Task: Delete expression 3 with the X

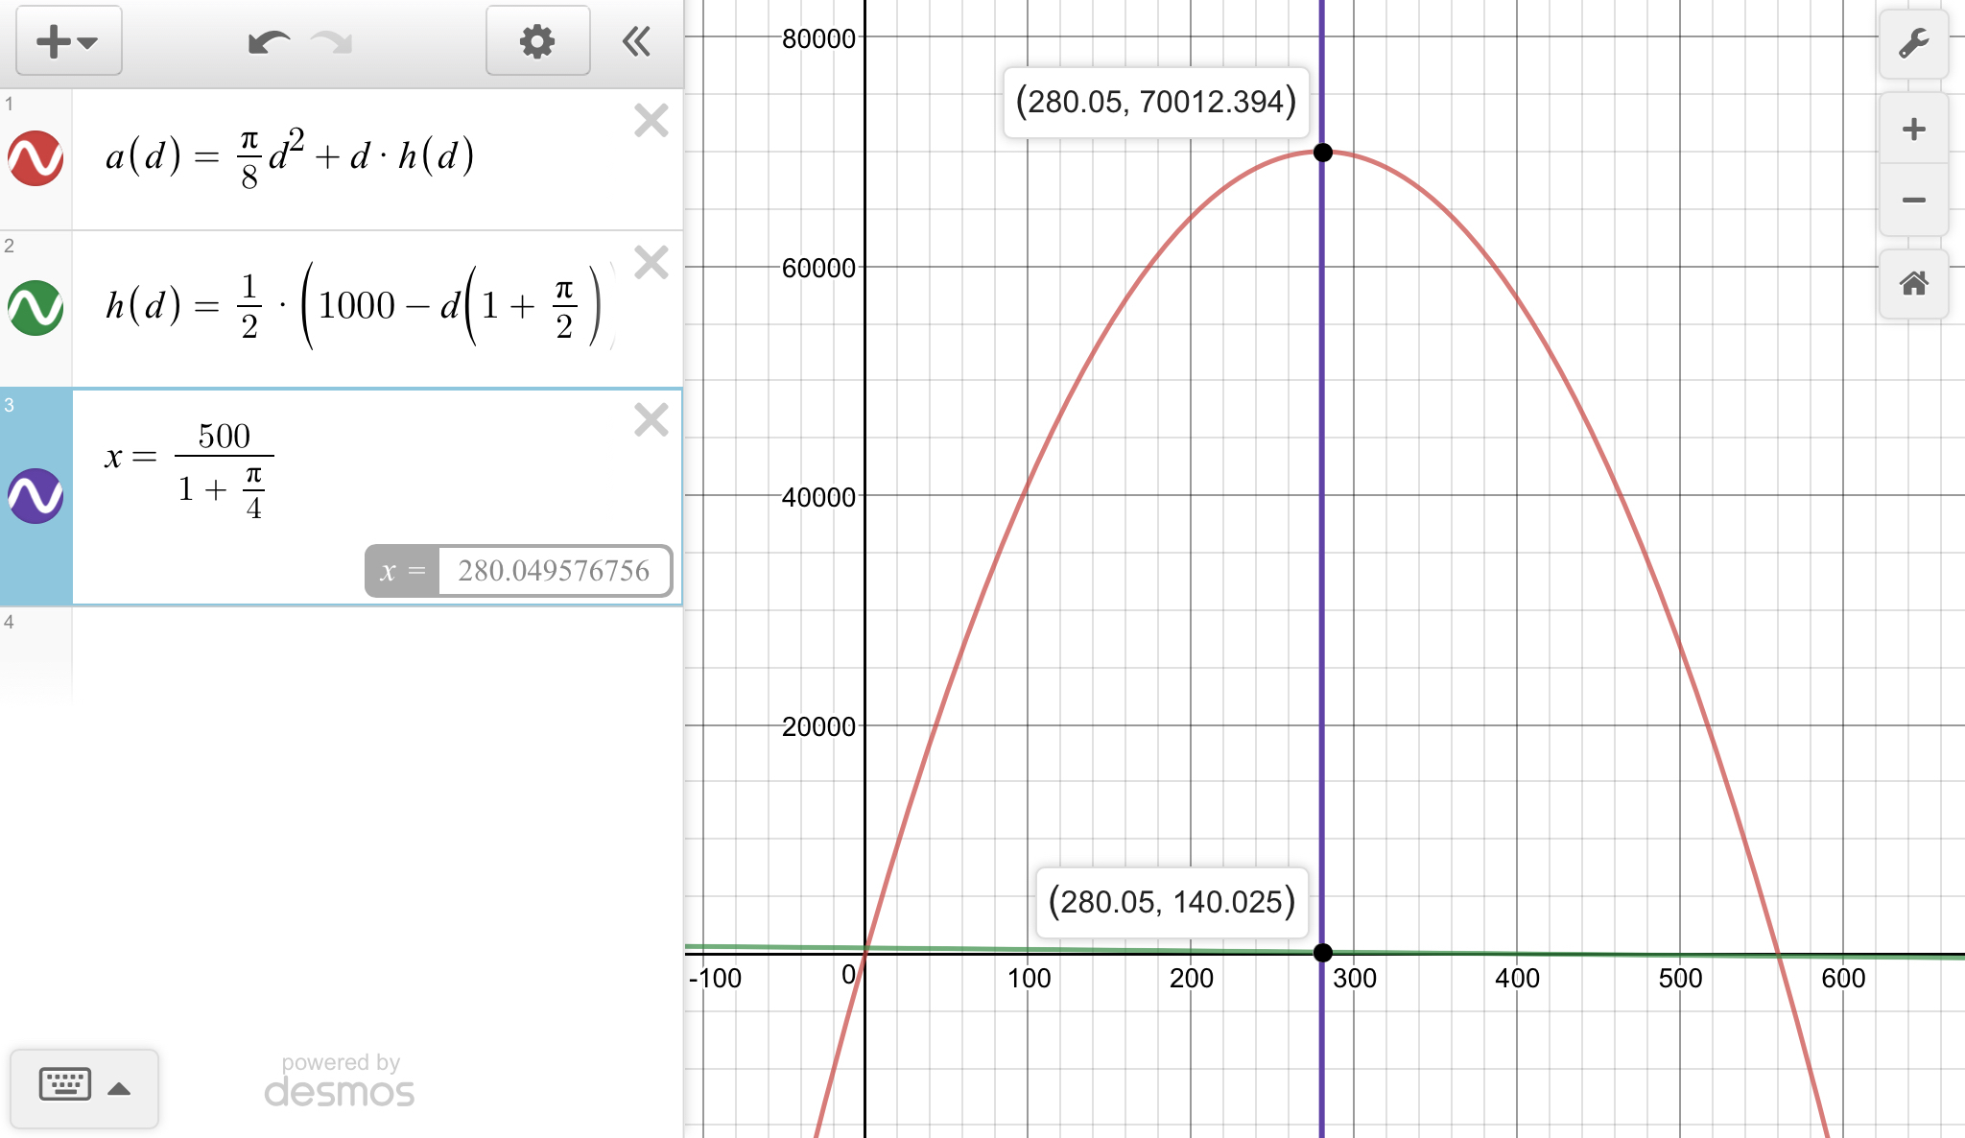Action: [x=651, y=420]
